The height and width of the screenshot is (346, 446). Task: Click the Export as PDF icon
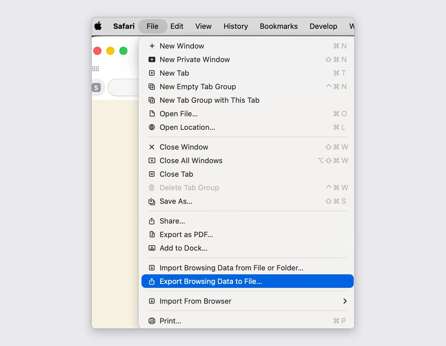pos(152,235)
